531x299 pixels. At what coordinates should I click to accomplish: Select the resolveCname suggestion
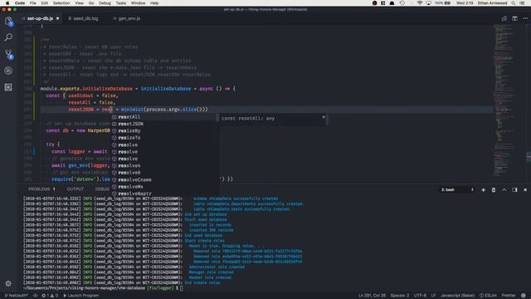pyautogui.click(x=165, y=179)
